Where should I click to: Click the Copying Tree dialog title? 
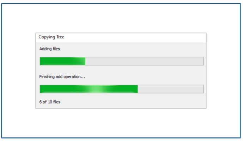pyautogui.click(x=51, y=37)
